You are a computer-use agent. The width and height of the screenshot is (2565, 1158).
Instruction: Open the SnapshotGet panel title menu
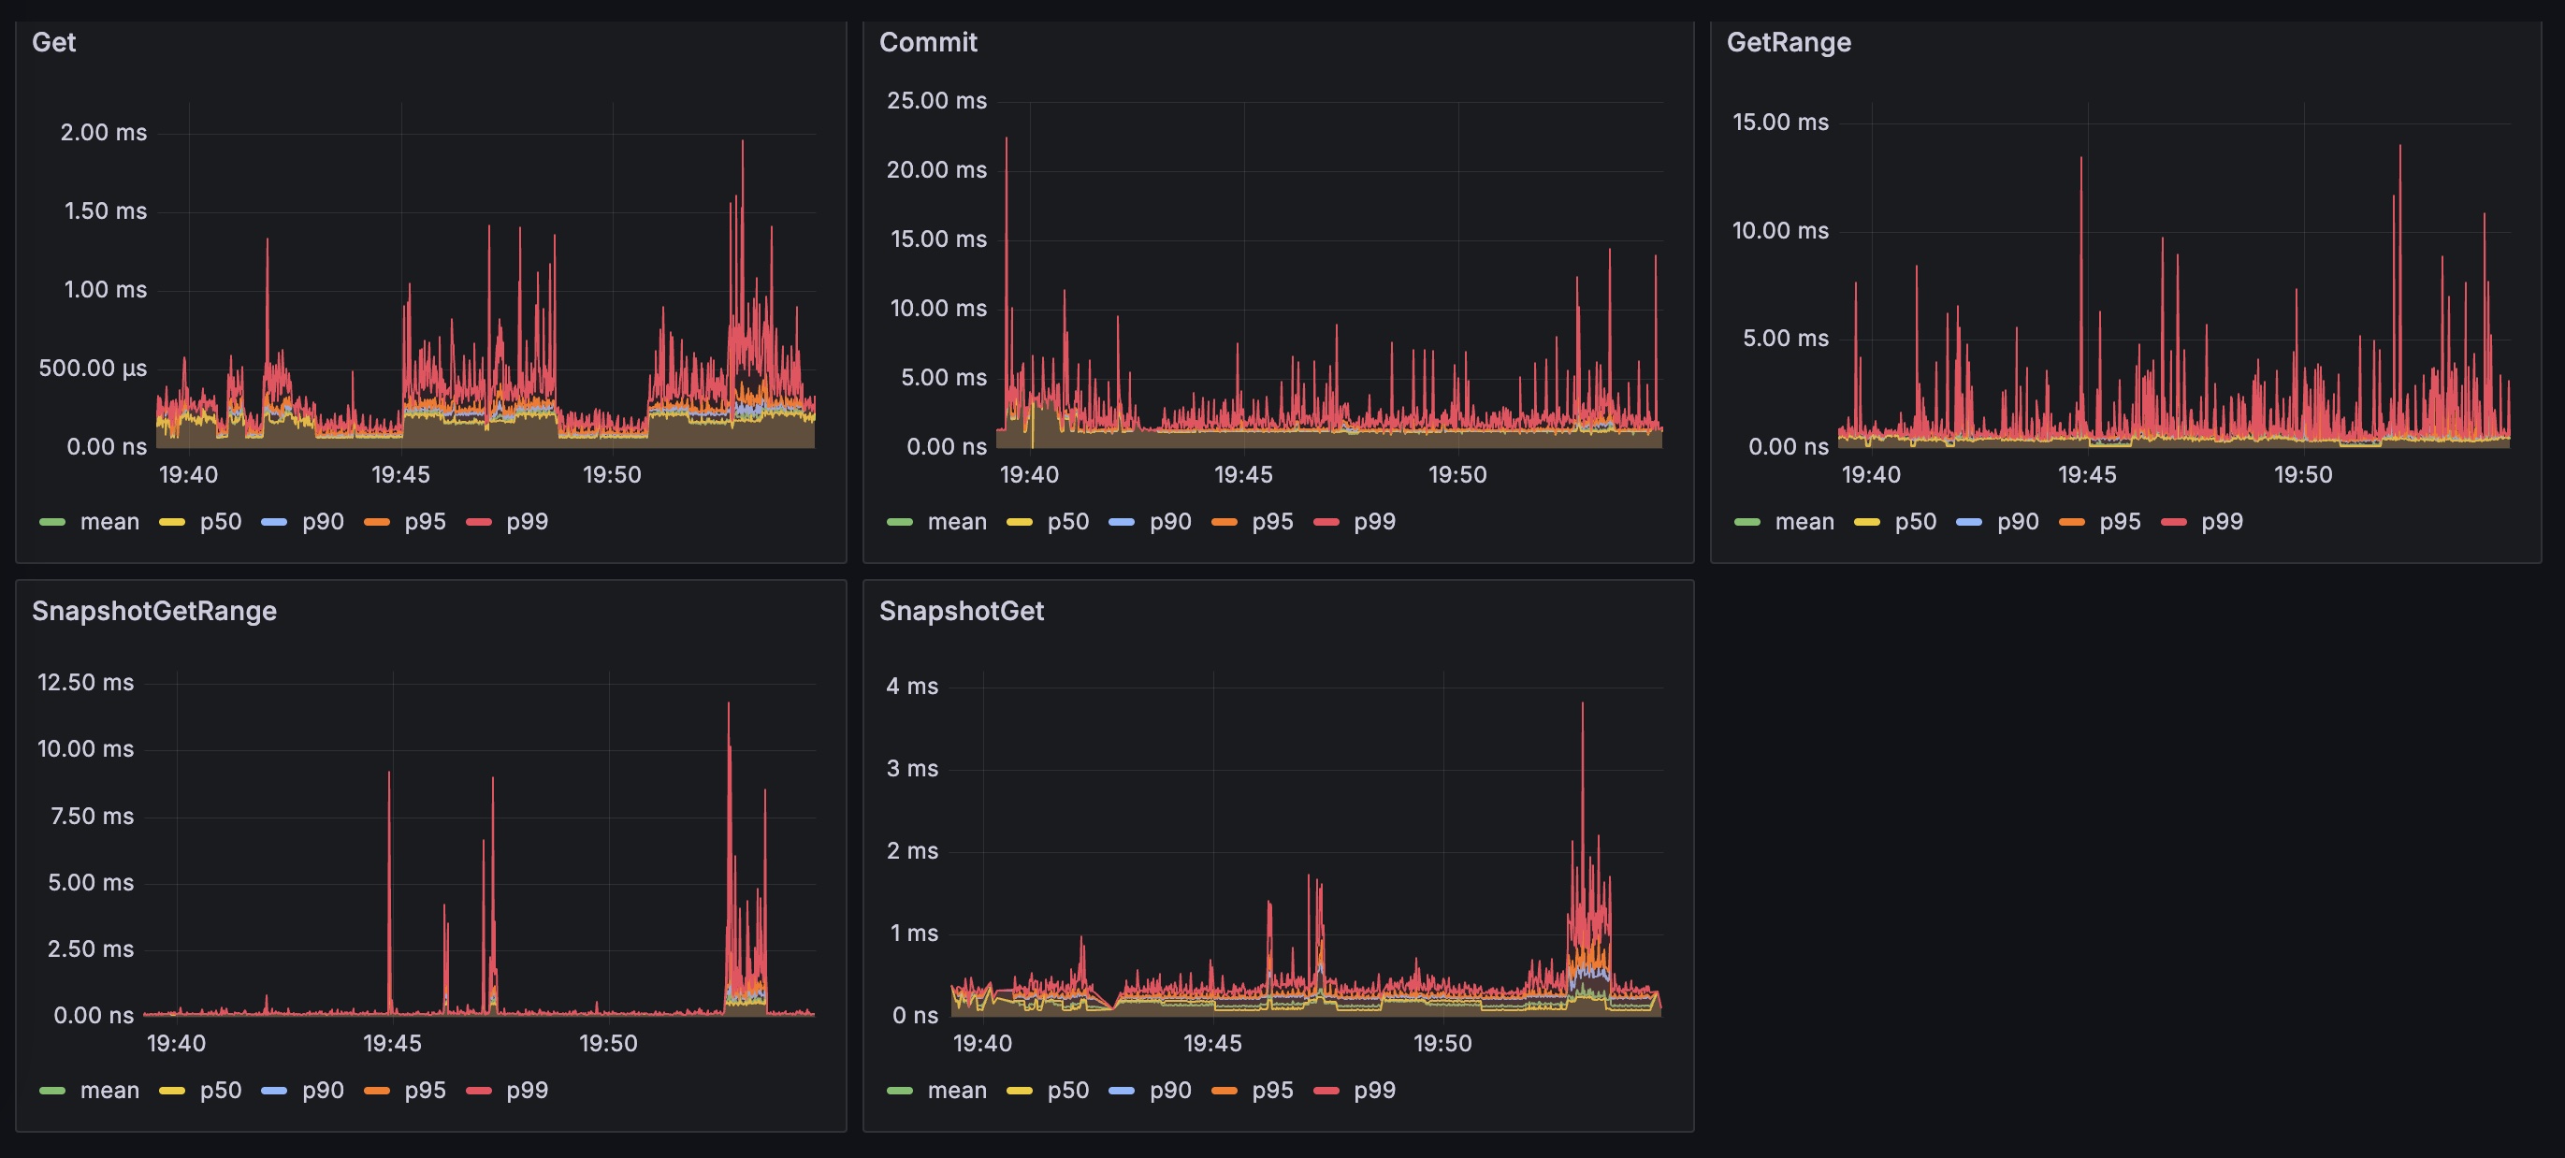[x=961, y=611]
